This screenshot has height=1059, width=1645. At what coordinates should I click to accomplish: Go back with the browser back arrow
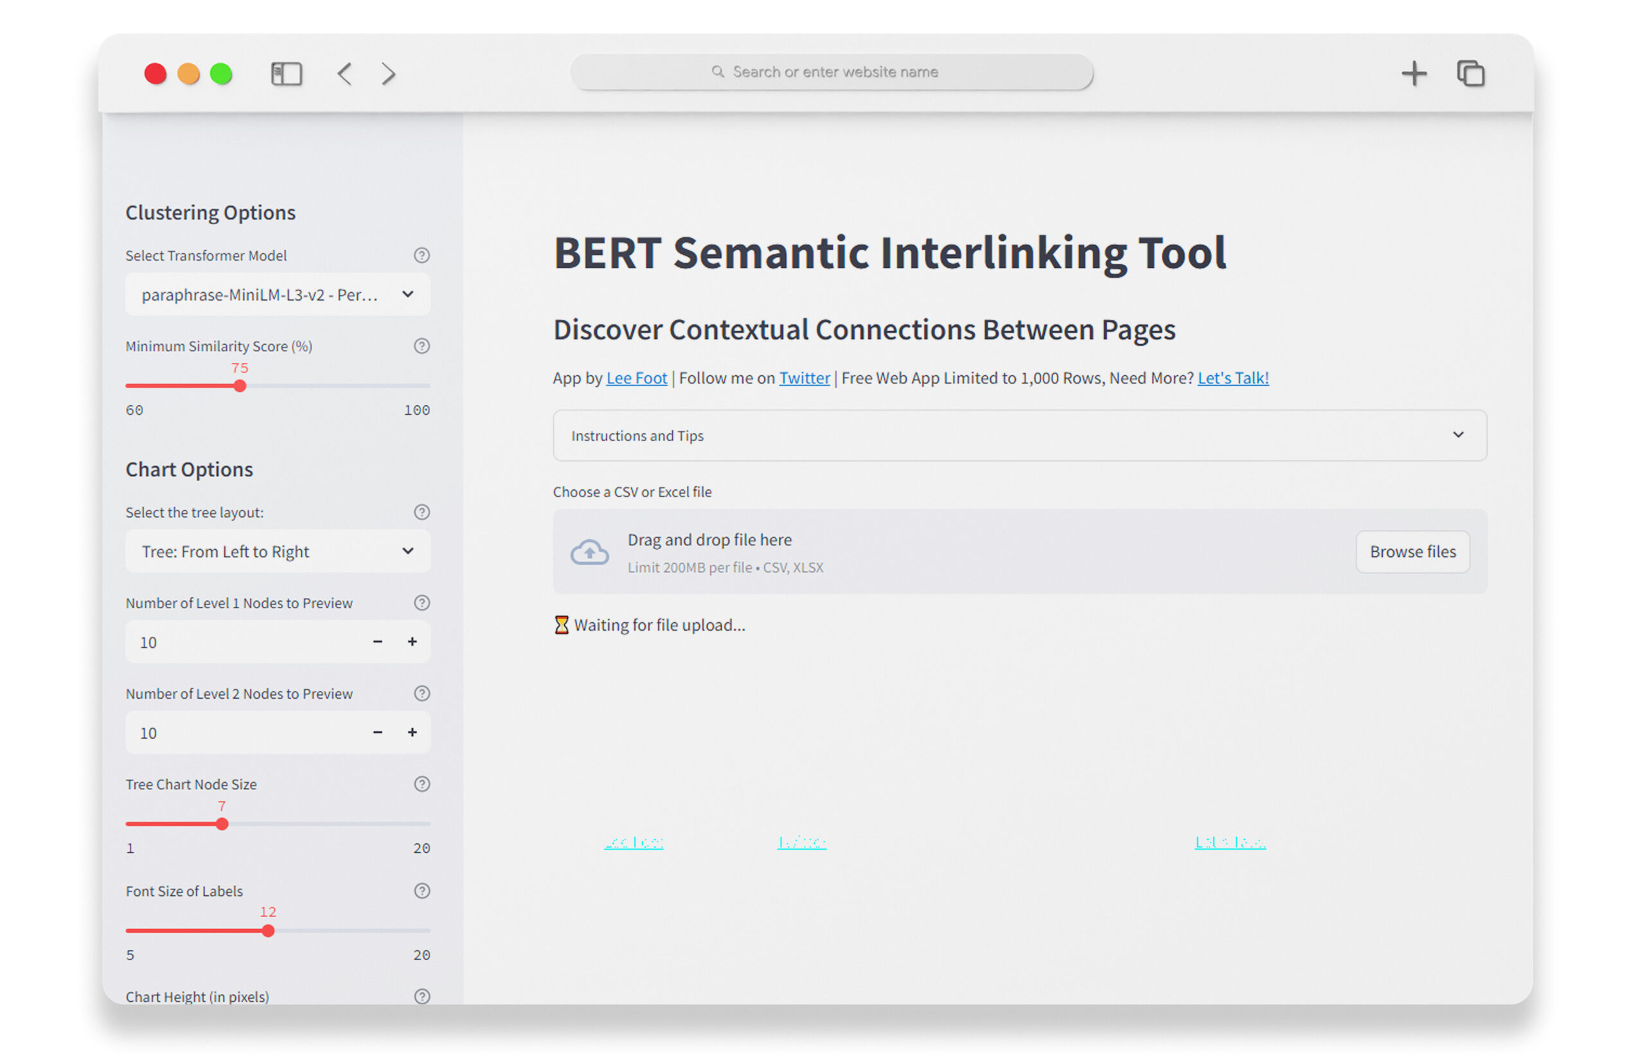coord(344,74)
